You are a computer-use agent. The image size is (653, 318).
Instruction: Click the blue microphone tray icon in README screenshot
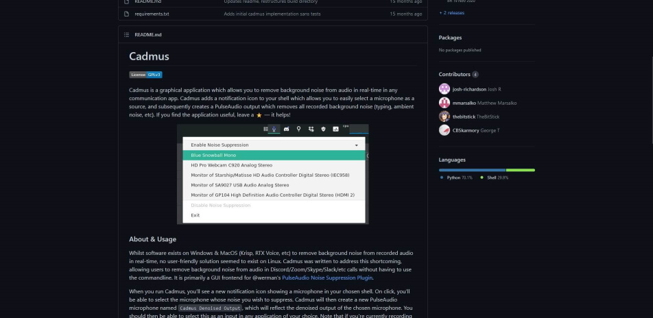(274, 129)
